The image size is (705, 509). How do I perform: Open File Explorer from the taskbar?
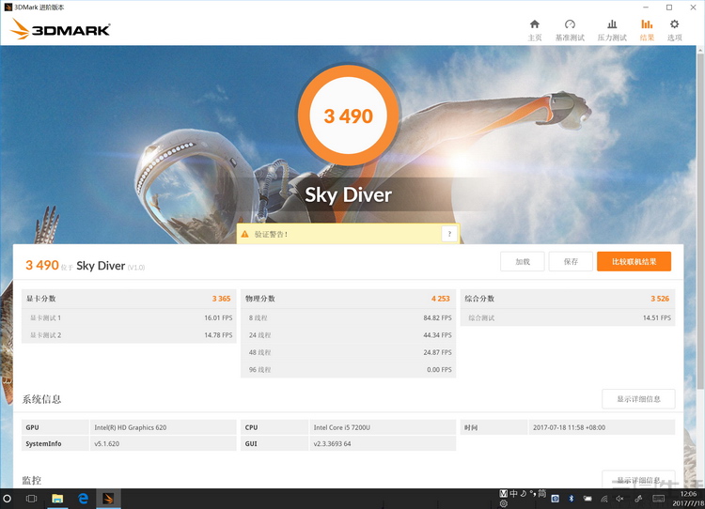click(57, 499)
